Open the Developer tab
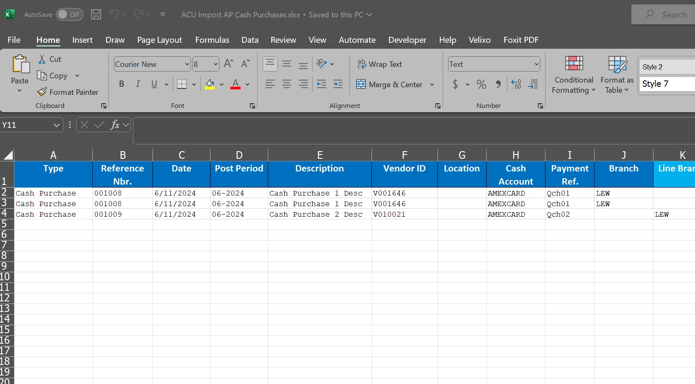695x384 pixels. coord(407,40)
